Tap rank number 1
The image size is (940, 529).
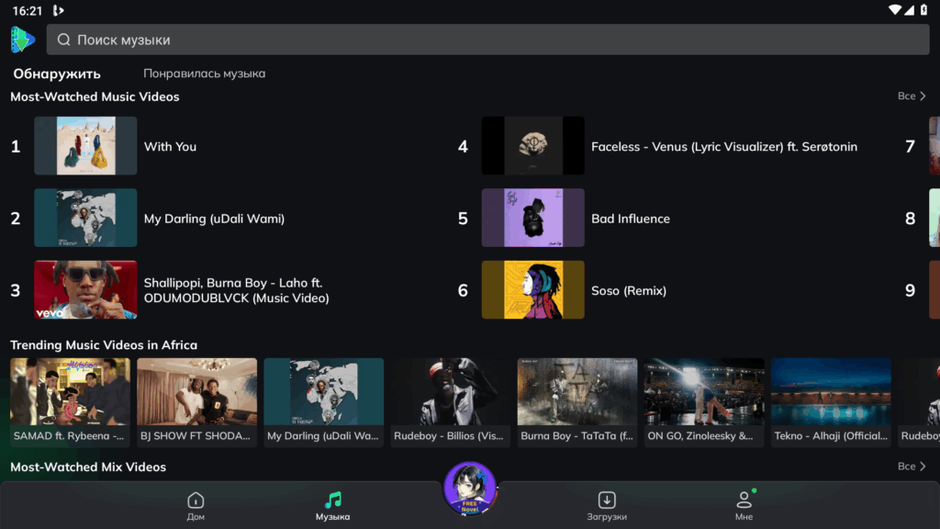[16, 146]
